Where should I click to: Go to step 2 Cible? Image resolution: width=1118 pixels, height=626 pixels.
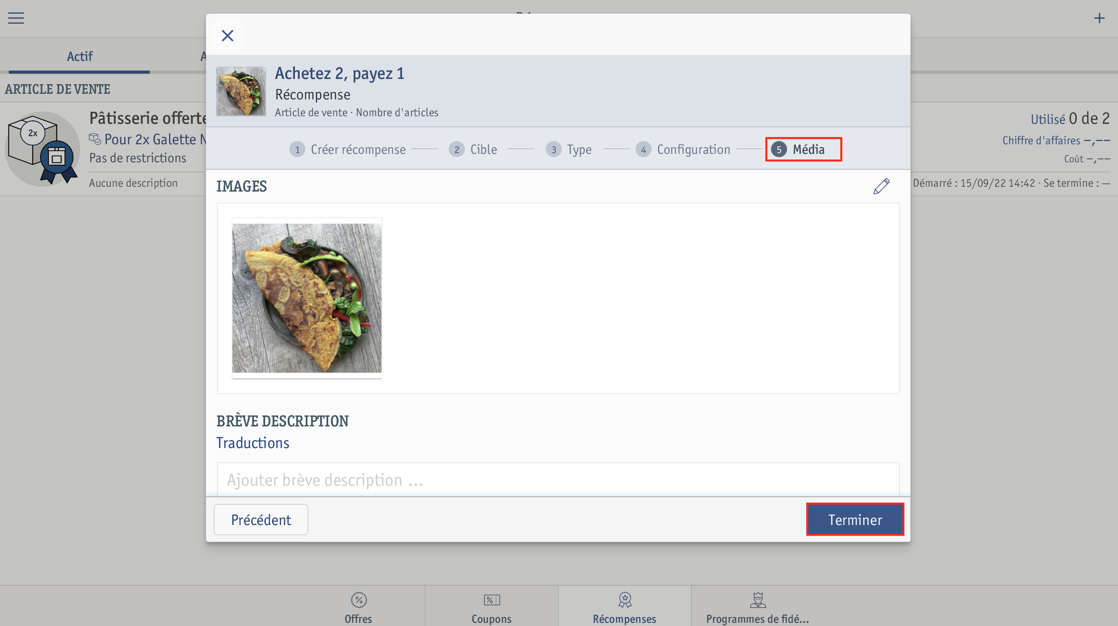pos(473,149)
